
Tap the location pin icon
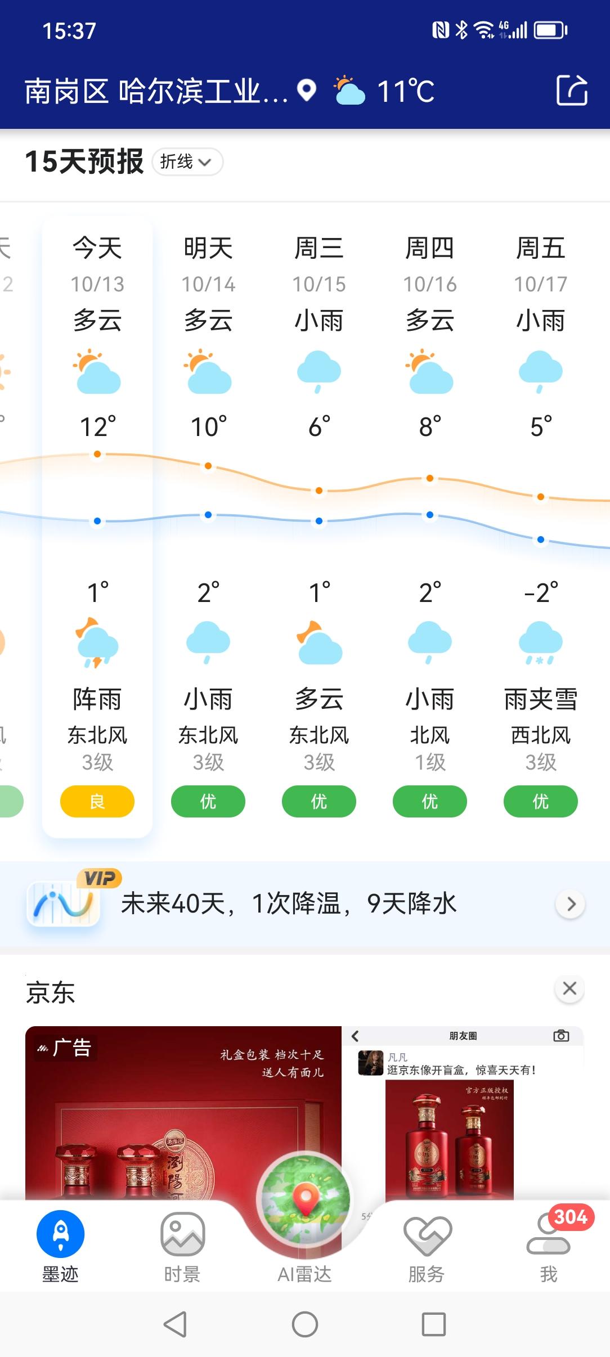(307, 90)
